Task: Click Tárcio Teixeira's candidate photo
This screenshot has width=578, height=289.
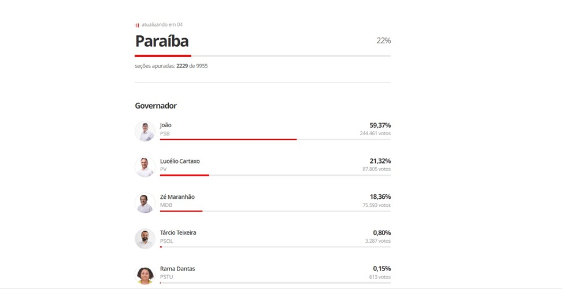Action: click(x=145, y=239)
